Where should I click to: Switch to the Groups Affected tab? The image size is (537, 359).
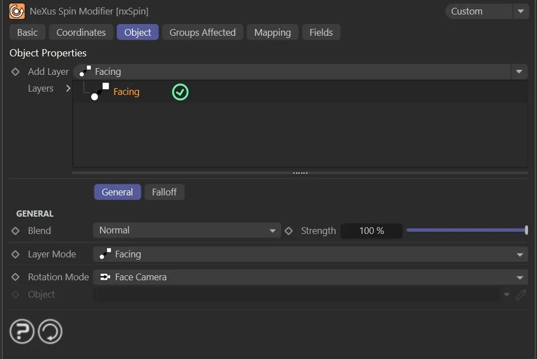coord(202,32)
